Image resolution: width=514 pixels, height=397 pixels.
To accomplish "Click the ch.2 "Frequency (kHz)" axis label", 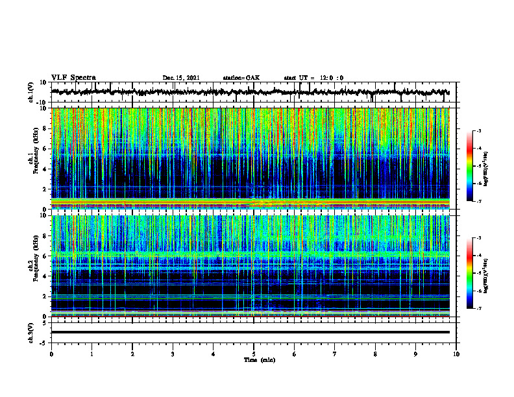I will coord(36,258).
